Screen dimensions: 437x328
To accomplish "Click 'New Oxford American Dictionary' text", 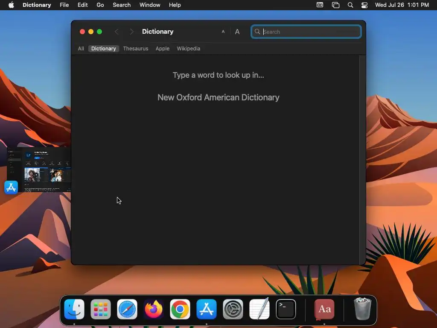I will point(218,97).
